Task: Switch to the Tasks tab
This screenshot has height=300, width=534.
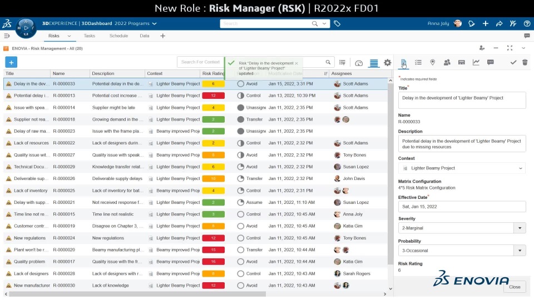Action: coord(89,36)
